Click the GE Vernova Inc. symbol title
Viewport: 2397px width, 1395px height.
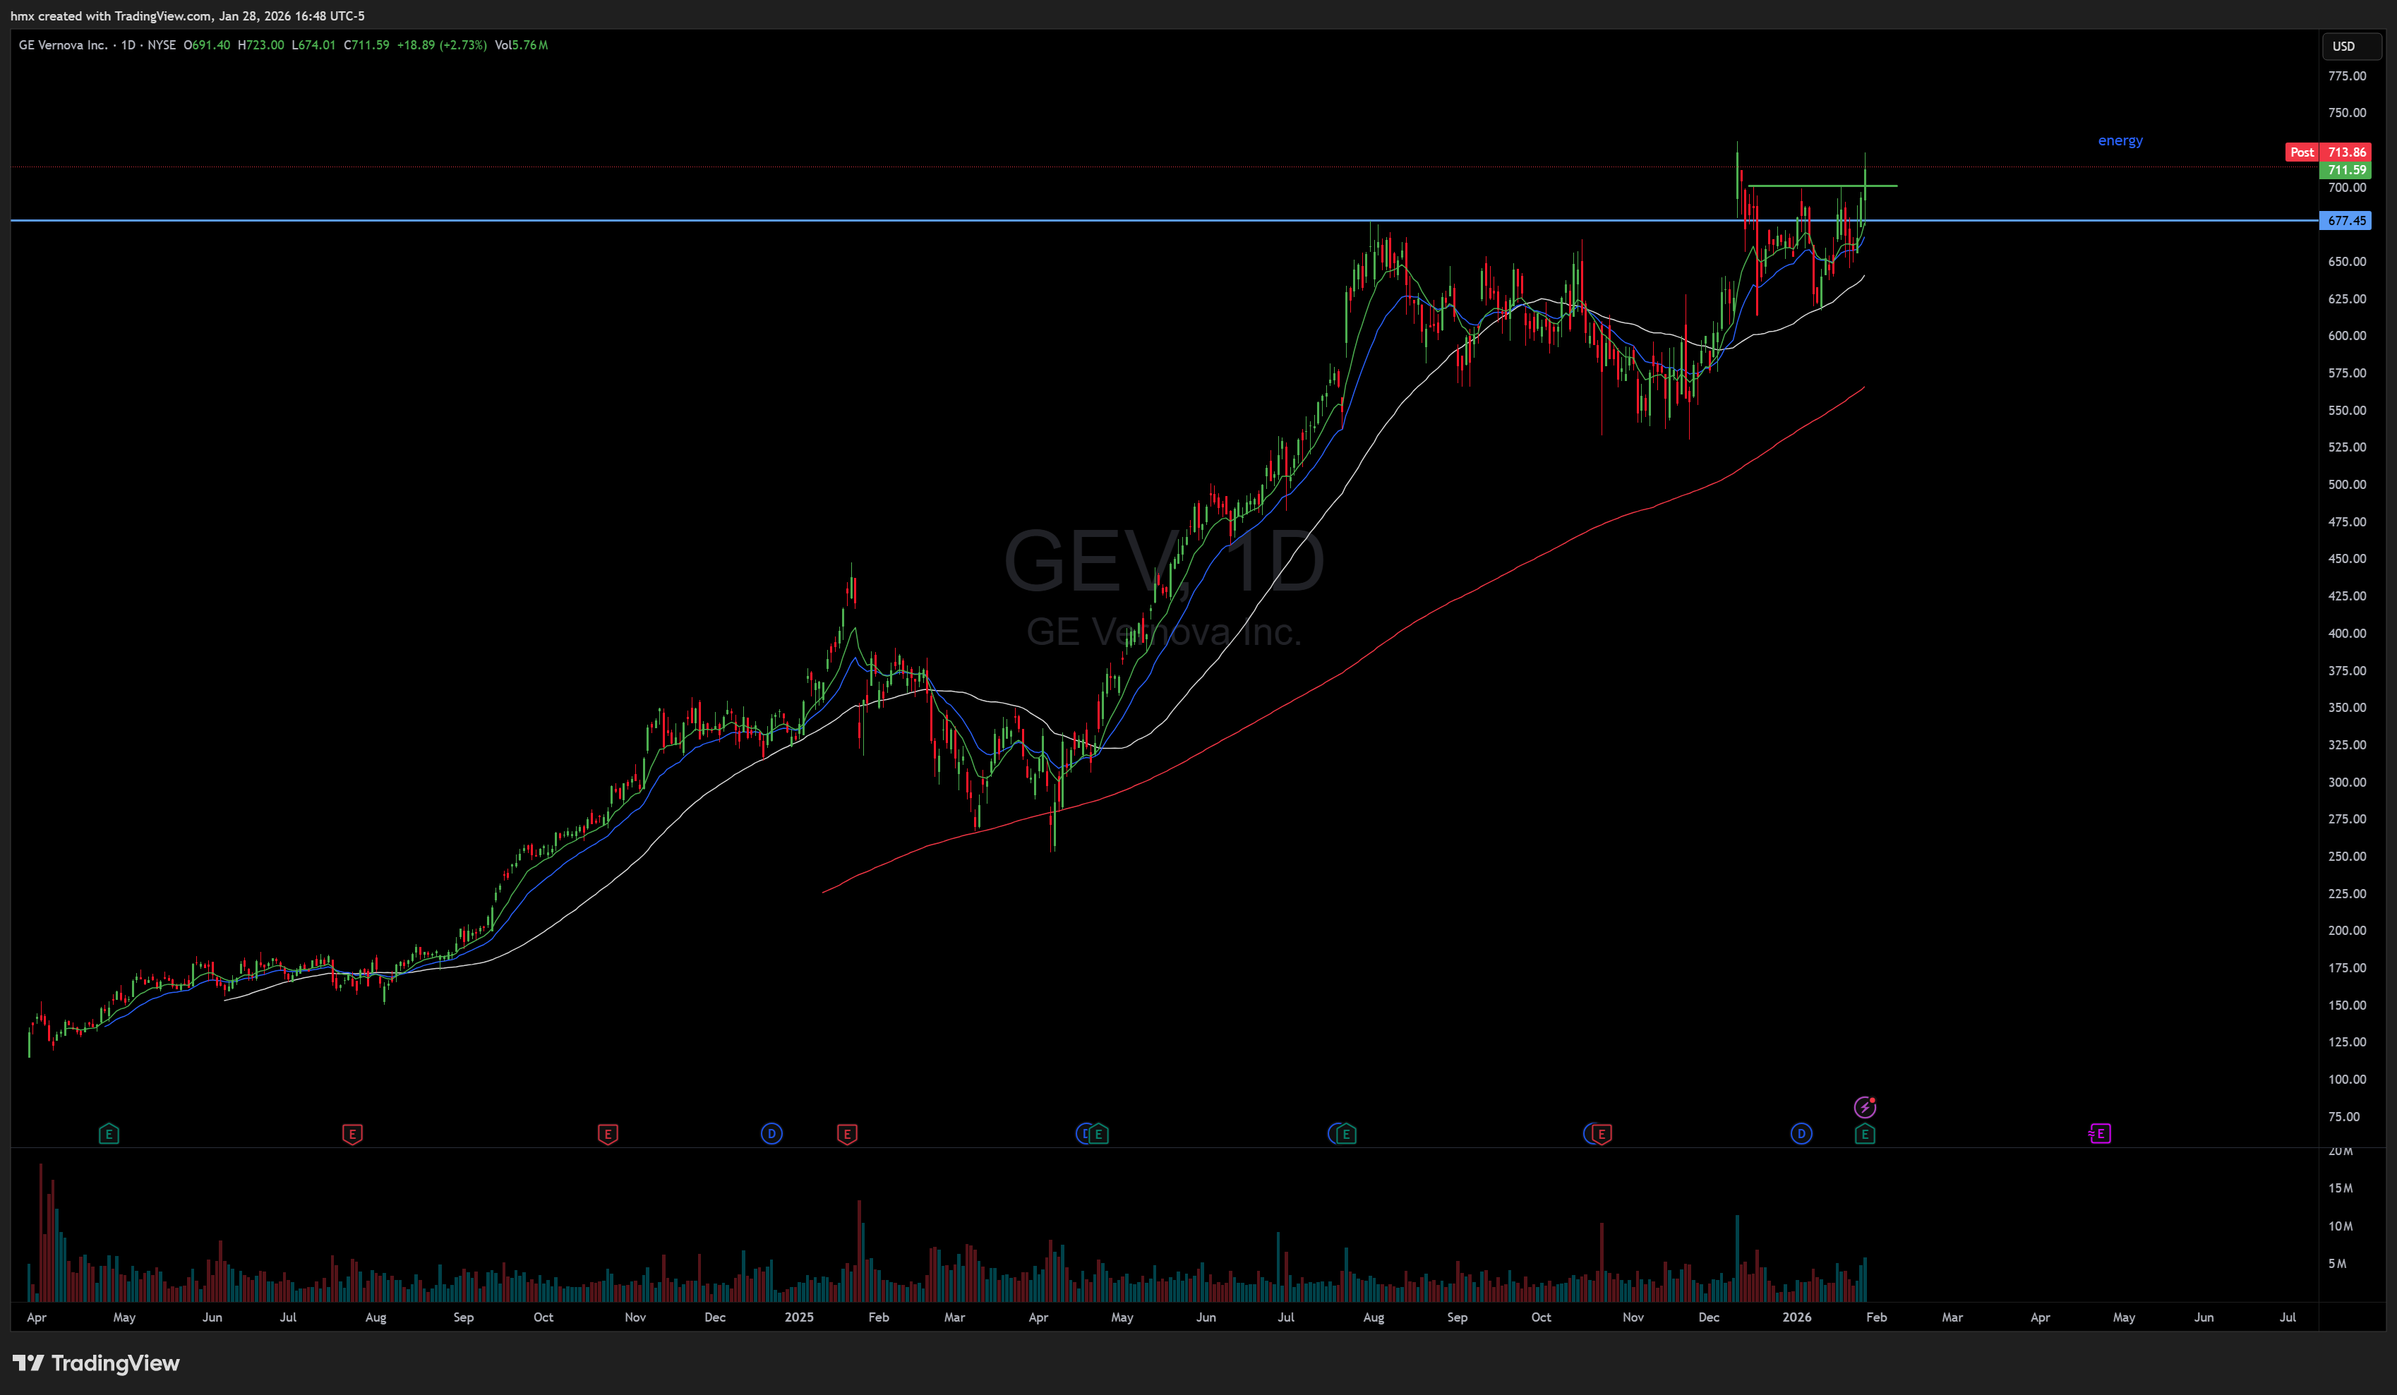pos(63,44)
